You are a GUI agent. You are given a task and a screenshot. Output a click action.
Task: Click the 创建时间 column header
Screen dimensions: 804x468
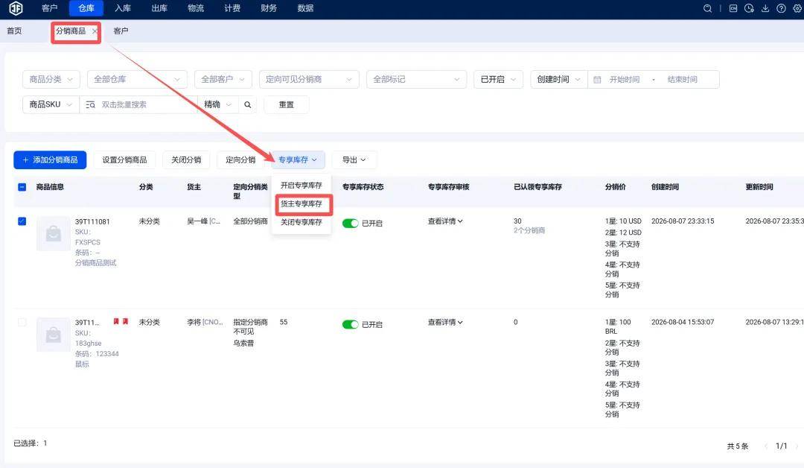[665, 187]
